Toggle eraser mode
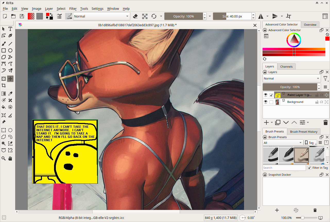The image size is (330, 222). tap(135, 16)
